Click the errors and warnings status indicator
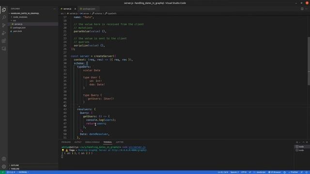Image resolution: width=310 pixels, height=174 pixels. point(11,172)
